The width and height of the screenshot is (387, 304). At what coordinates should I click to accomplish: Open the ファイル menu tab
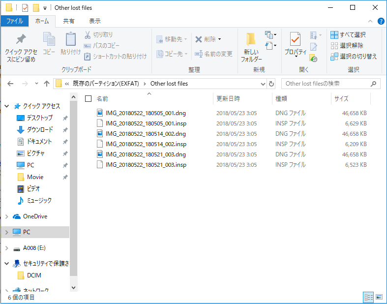click(x=15, y=21)
